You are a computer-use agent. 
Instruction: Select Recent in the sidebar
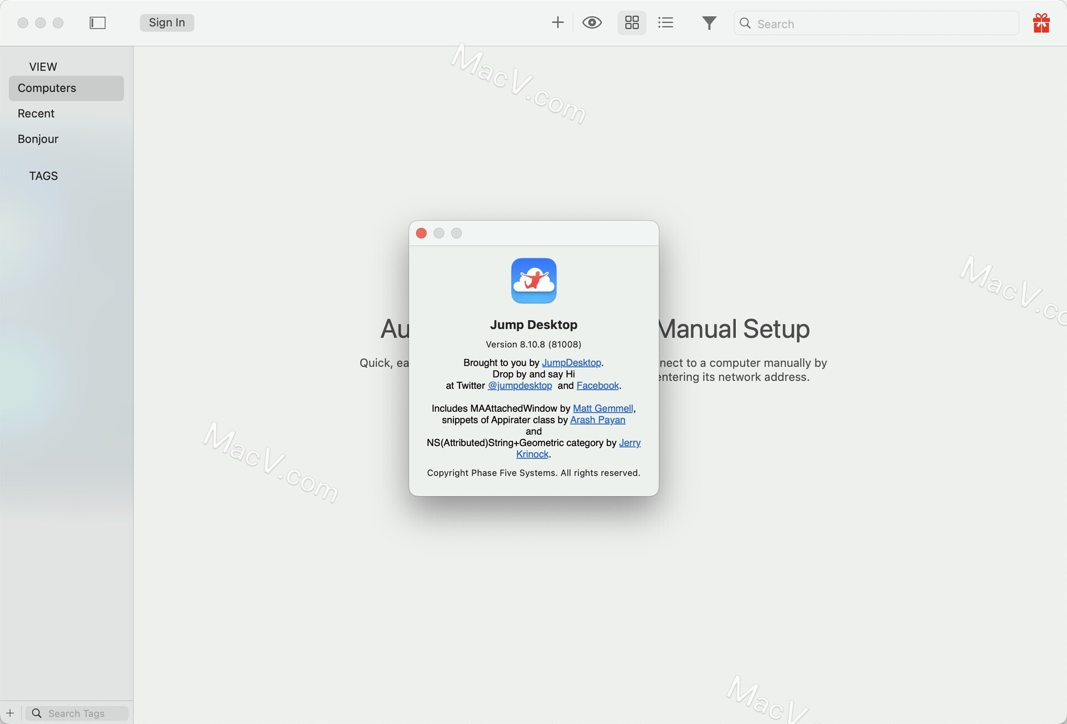(x=36, y=113)
